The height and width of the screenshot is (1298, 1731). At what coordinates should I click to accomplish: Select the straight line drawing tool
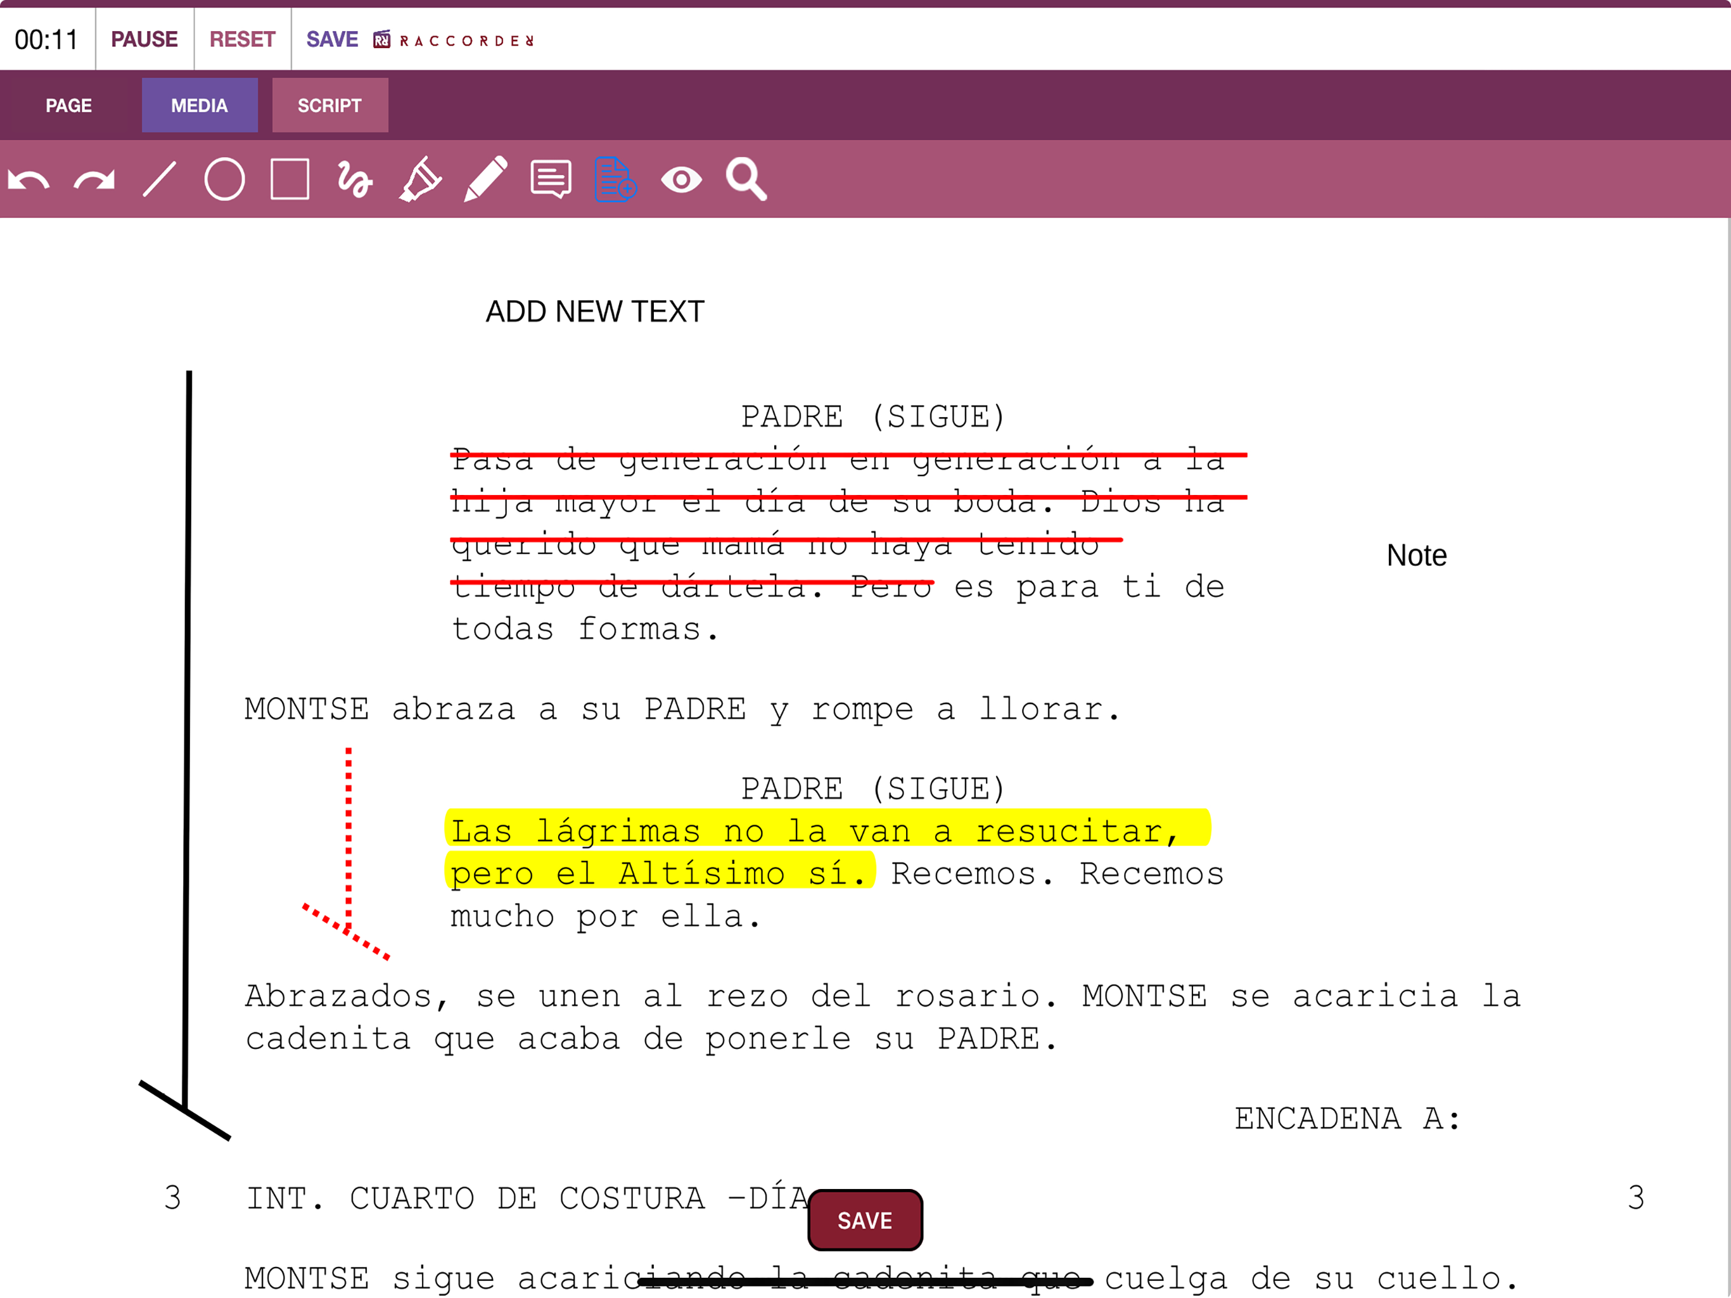tap(160, 179)
